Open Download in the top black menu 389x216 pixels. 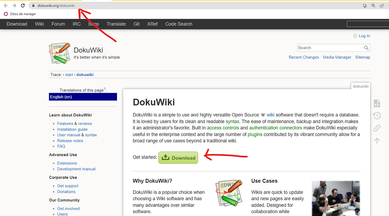tap(17, 24)
